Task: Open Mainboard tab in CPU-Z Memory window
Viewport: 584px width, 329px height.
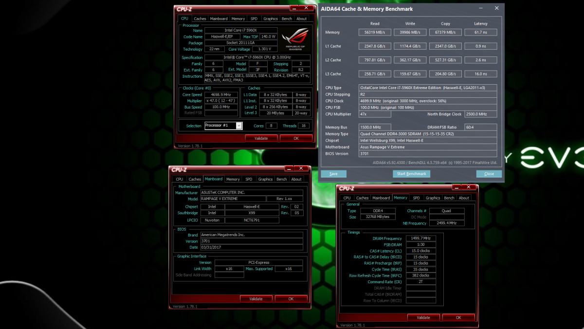Action: (381, 198)
